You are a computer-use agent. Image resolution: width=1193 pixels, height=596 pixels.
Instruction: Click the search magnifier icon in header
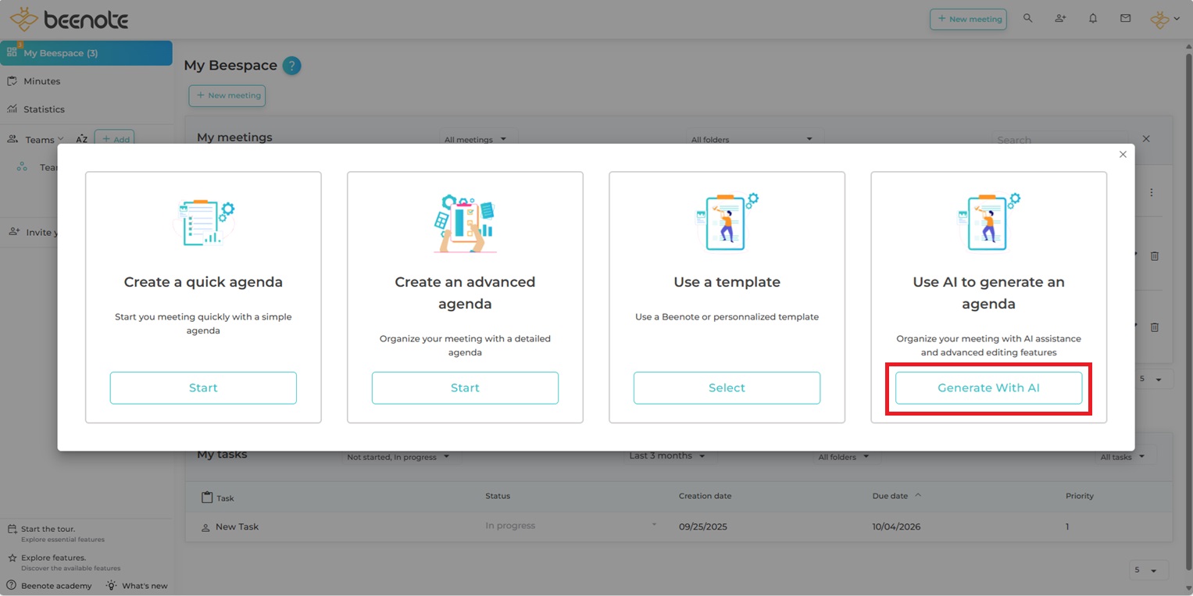click(1027, 19)
